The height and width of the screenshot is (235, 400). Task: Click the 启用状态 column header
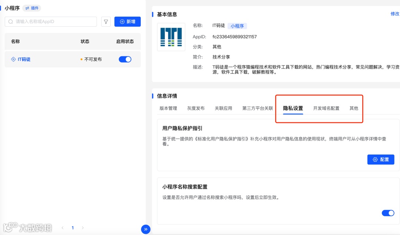pyautogui.click(x=125, y=42)
